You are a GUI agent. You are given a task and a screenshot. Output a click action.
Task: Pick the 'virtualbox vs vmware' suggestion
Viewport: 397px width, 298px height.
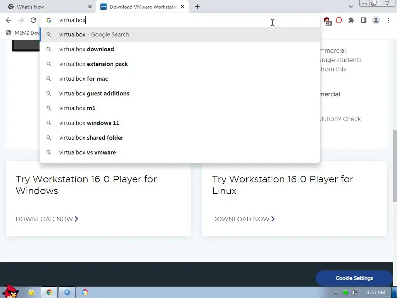tap(180, 152)
